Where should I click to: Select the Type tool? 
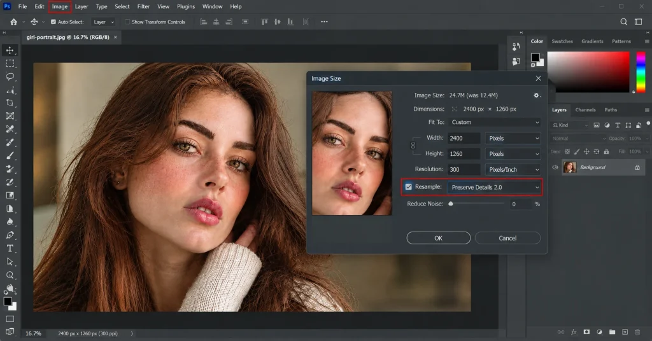(10, 248)
